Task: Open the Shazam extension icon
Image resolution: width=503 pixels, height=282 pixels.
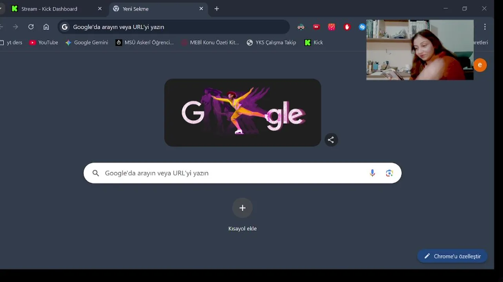Action: 362,27
